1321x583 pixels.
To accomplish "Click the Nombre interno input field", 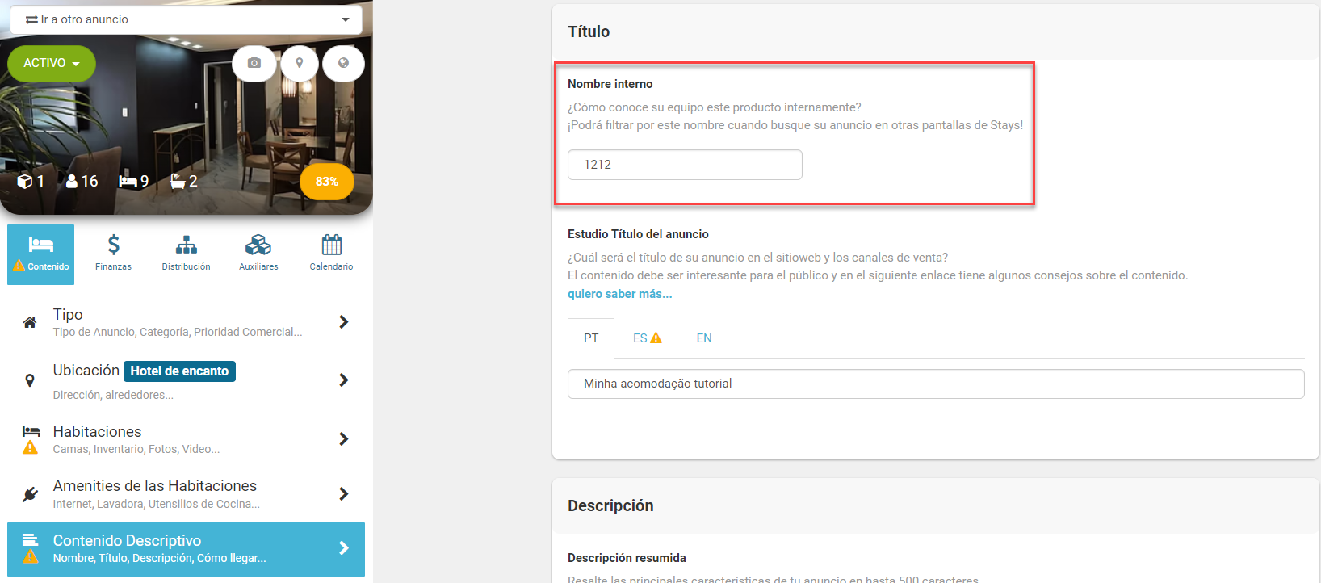I will (x=685, y=165).
